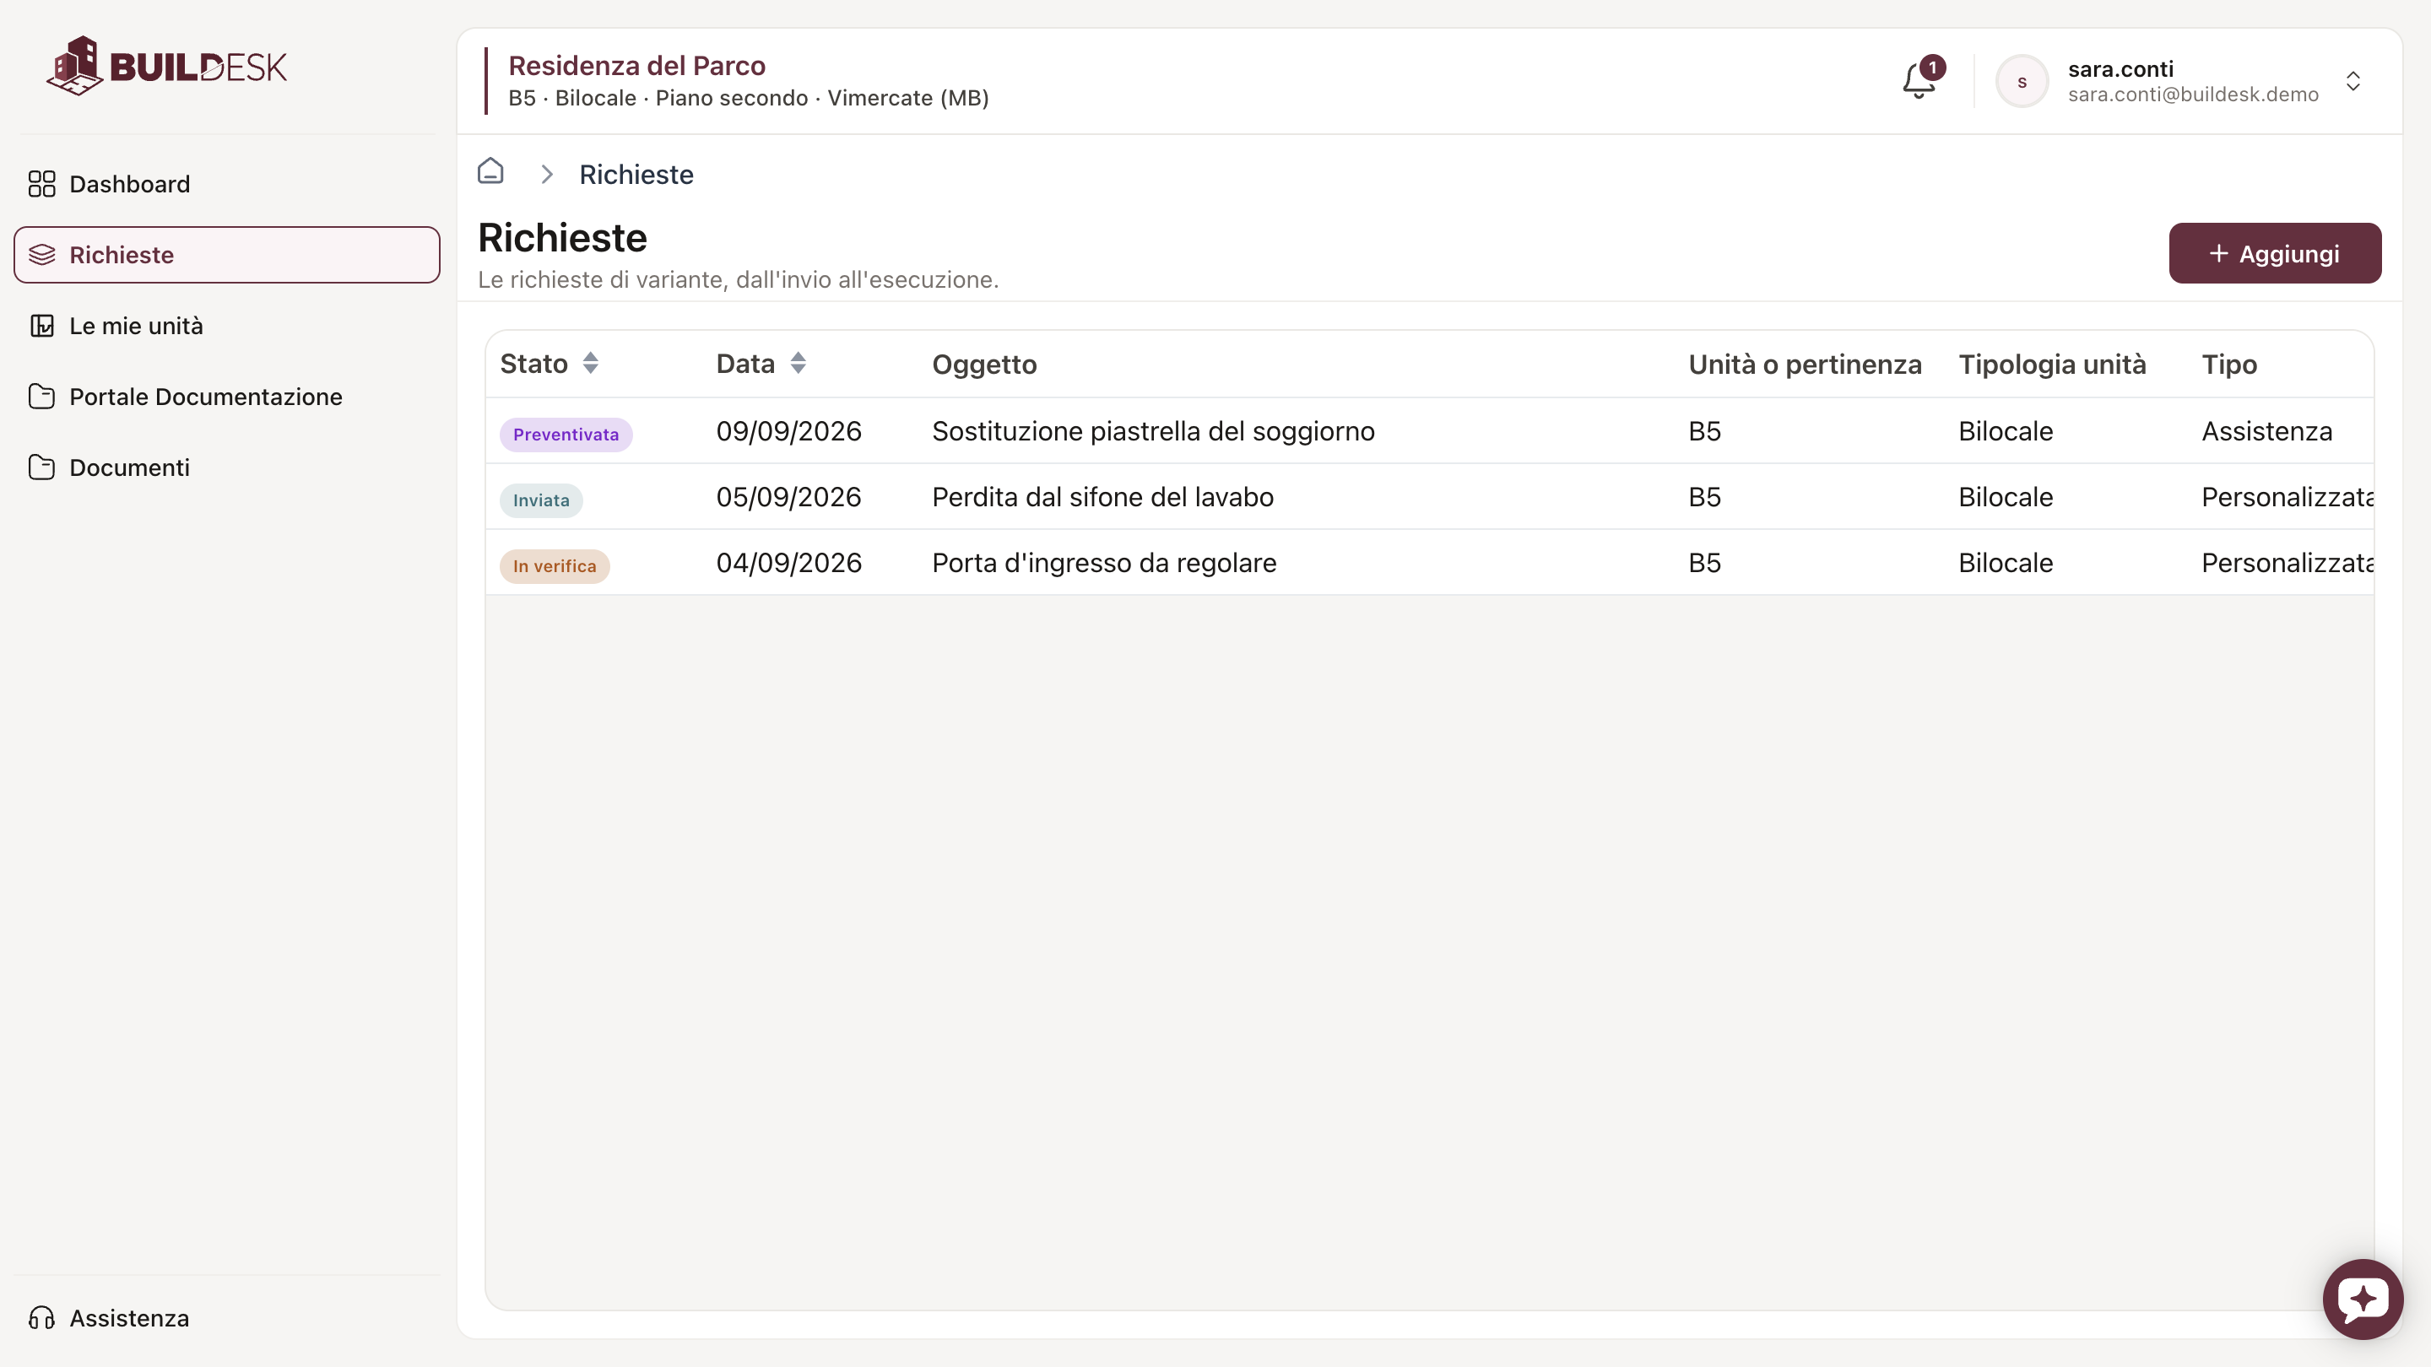Image resolution: width=2431 pixels, height=1367 pixels.
Task: Sort table by Data column
Action: click(x=798, y=363)
